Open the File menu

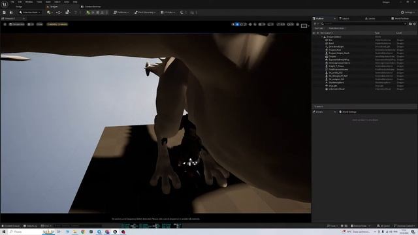click(x=12, y=2)
